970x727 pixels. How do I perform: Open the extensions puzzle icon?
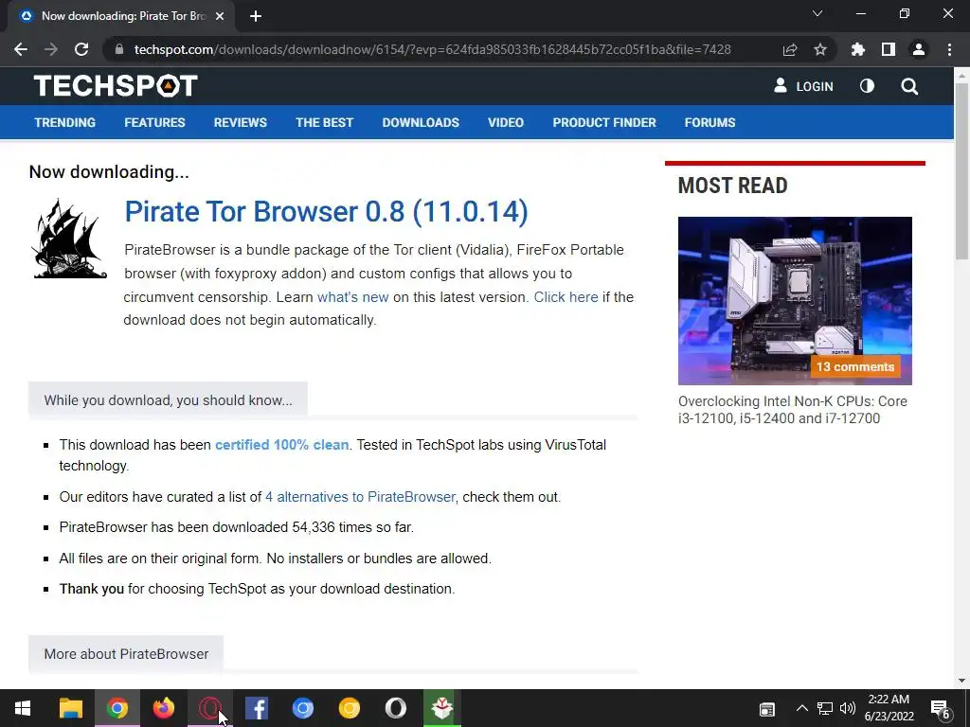coord(858,49)
